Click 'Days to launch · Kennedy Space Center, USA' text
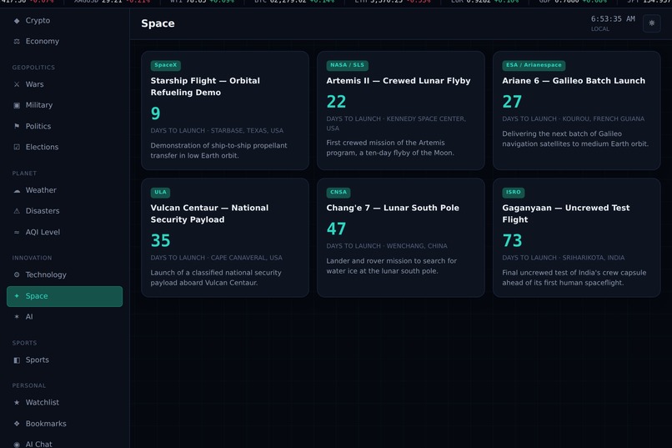Viewport: 672px width, 448px height. pyautogui.click(x=396, y=123)
